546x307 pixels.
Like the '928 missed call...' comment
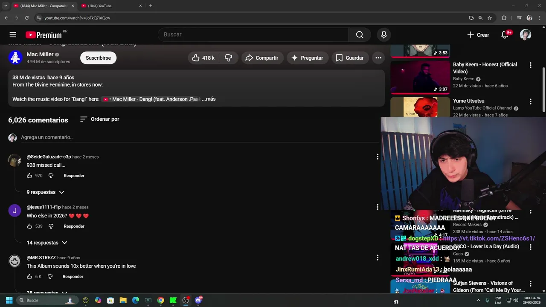pos(29,176)
